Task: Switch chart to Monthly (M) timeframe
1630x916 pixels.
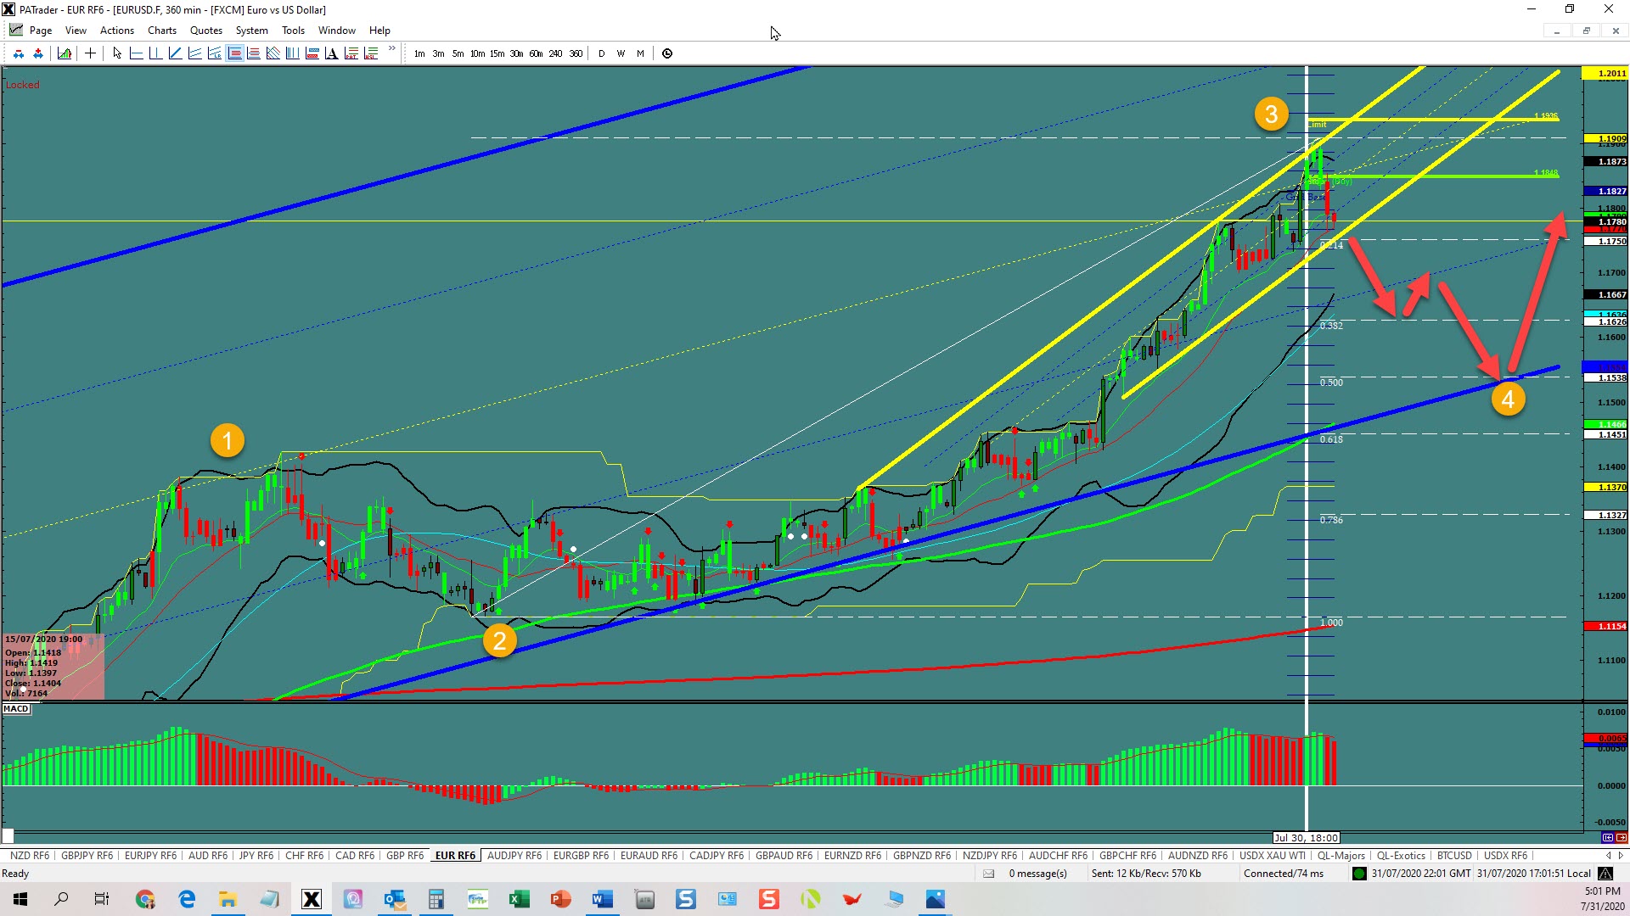Action: [x=641, y=53]
